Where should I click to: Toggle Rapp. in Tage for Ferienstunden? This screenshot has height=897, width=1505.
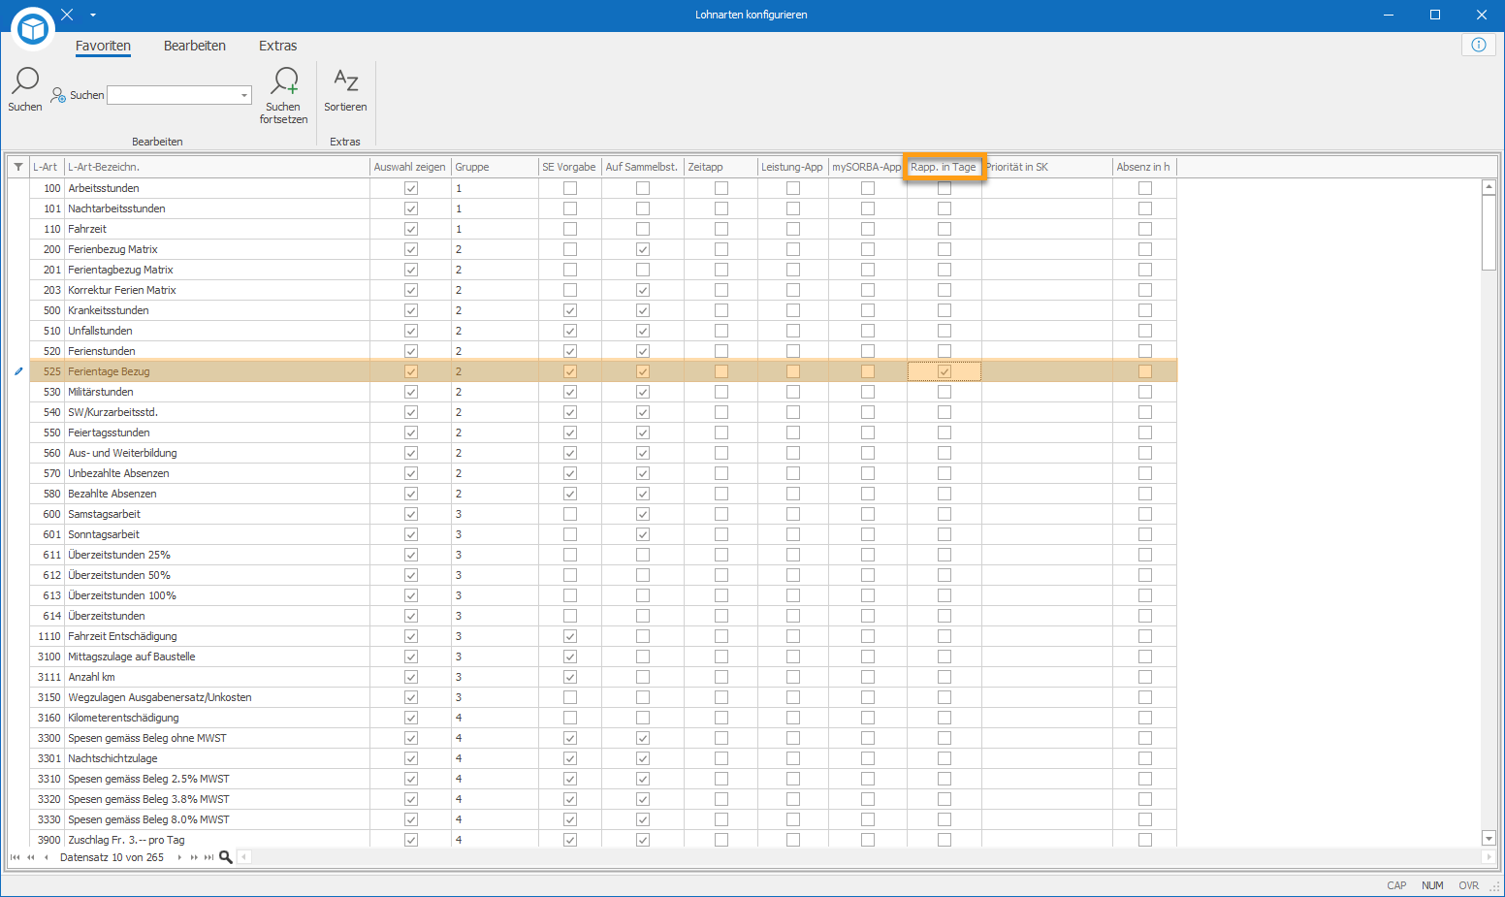[945, 351]
